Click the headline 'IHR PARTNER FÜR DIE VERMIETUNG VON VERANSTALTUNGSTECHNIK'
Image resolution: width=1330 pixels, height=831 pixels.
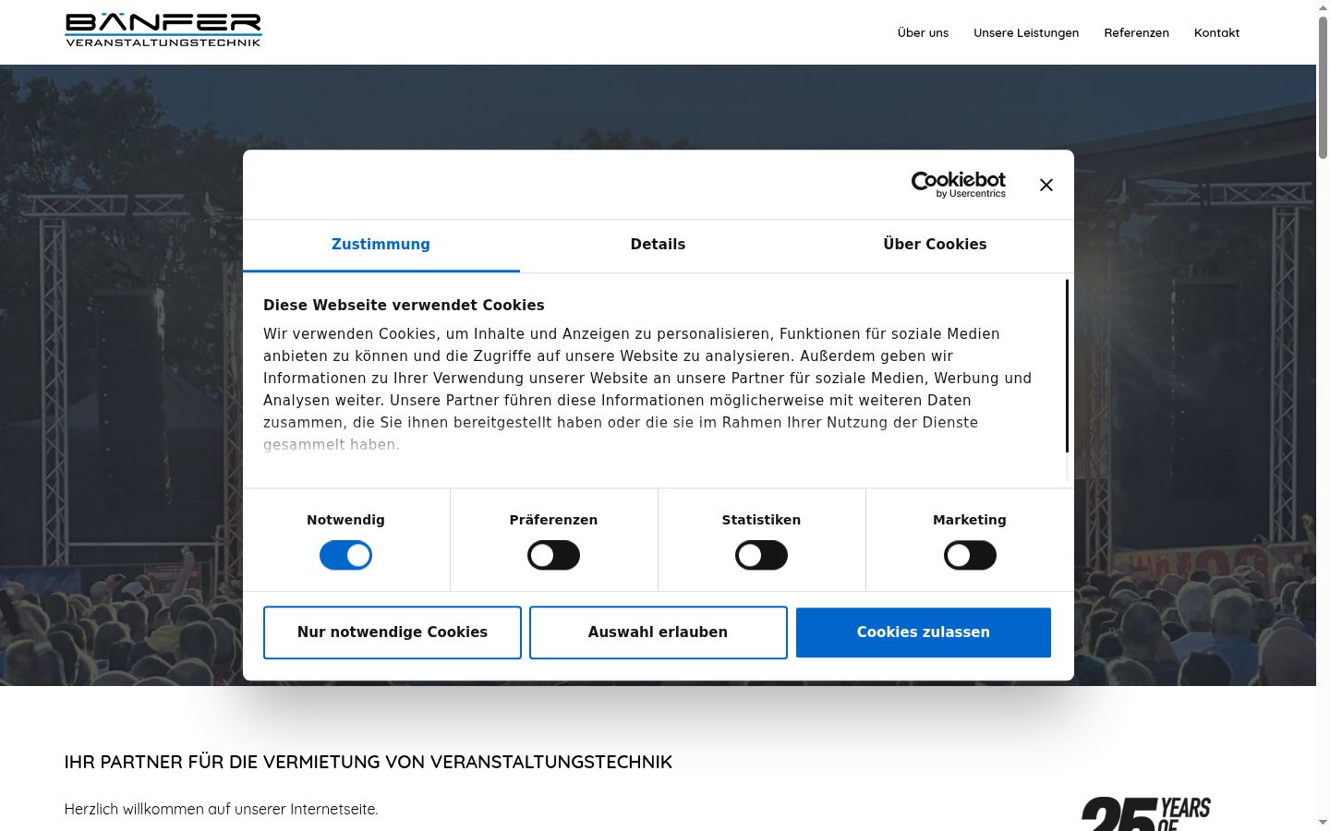click(368, 762)
